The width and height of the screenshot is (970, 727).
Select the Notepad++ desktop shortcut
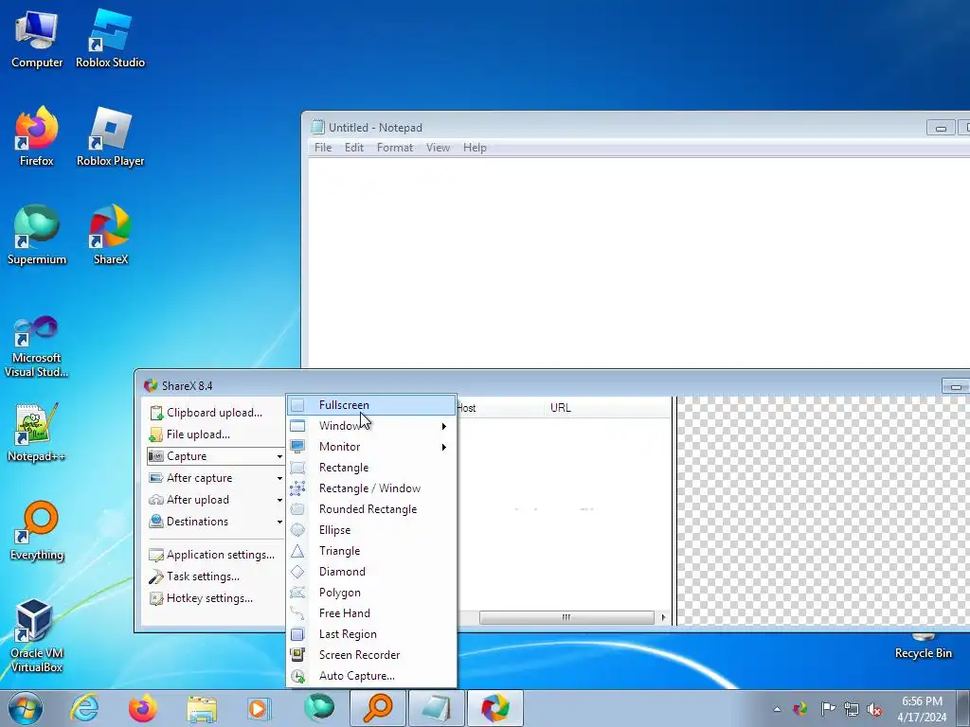click(x=37, y=432)
